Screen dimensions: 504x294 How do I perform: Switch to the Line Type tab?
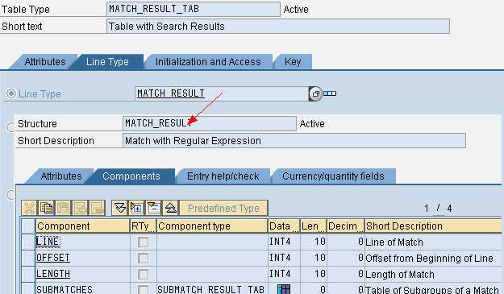107,62
